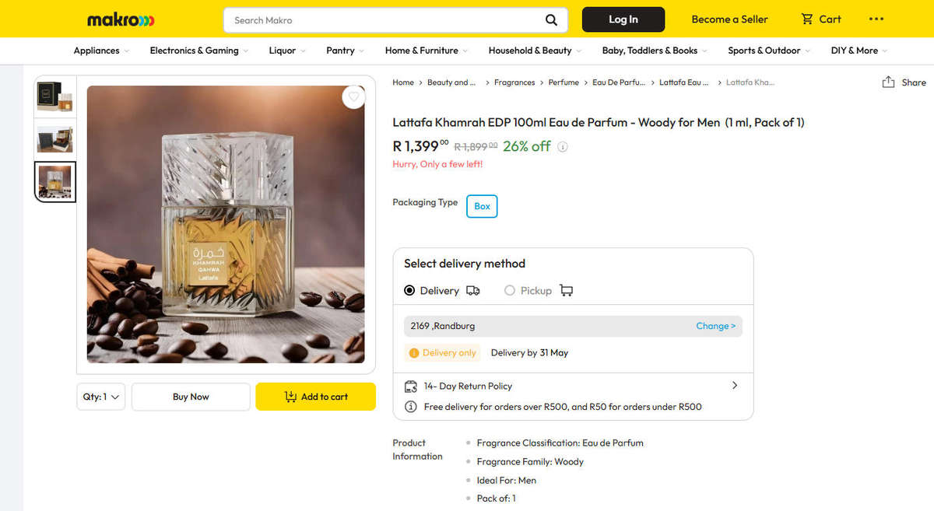934x511 pixels.
Task: Click the Makro logo
Action: point(120,19)
